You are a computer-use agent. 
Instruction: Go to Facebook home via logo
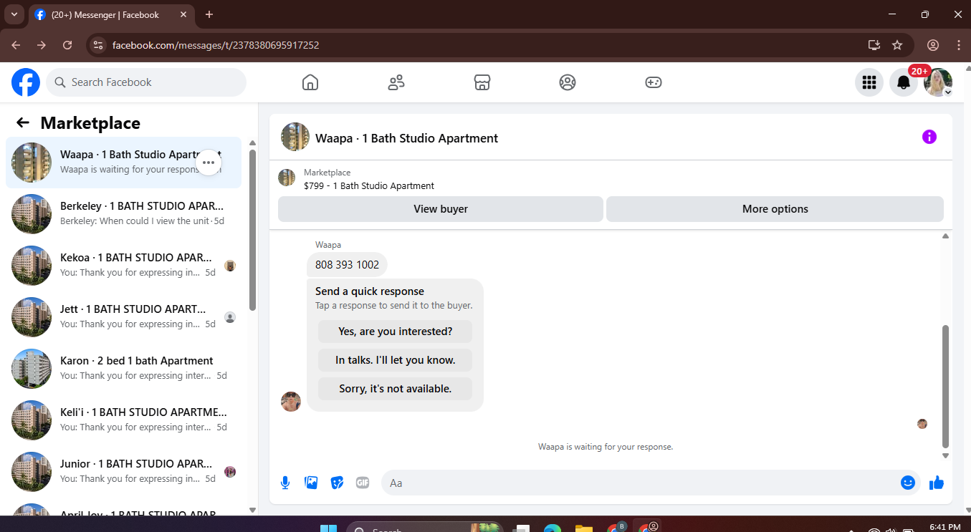(x=26, y=82)
